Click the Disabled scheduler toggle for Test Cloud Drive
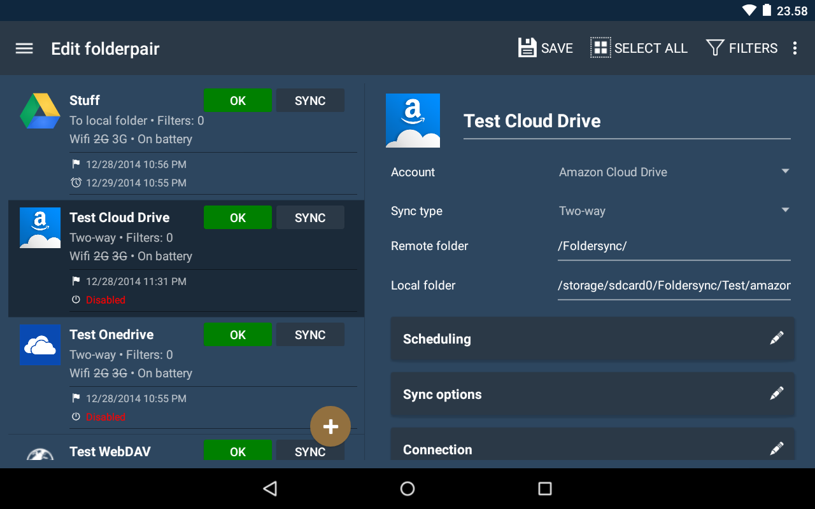This screenshot has height=509, width=815. point(105,300)
